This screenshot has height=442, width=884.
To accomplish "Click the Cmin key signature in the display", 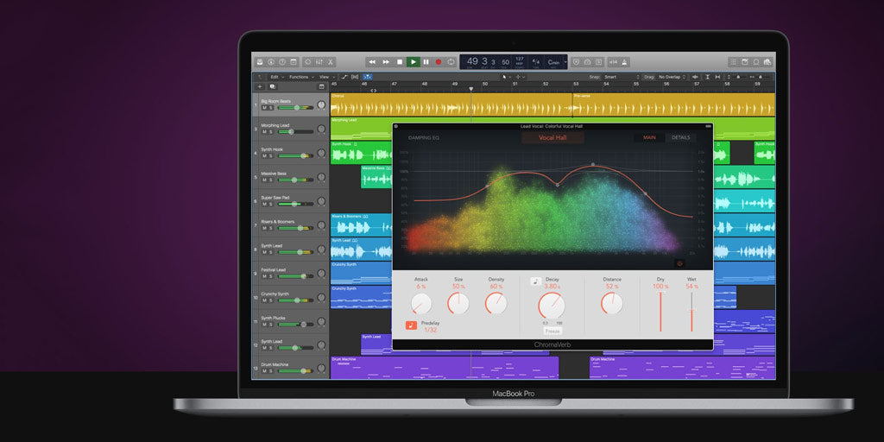I will 553,62.
